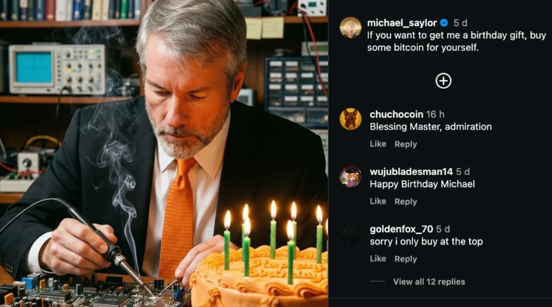Click the "5 d" timestamp beside michael_saylor
Viewport: 552px width, 307px height.
[460, 23]
